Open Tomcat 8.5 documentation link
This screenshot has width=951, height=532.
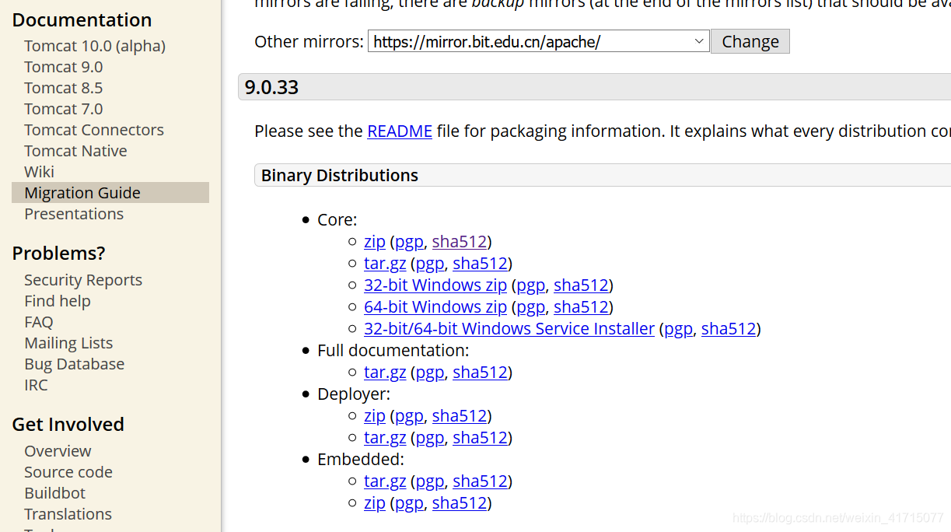[64, 88]
